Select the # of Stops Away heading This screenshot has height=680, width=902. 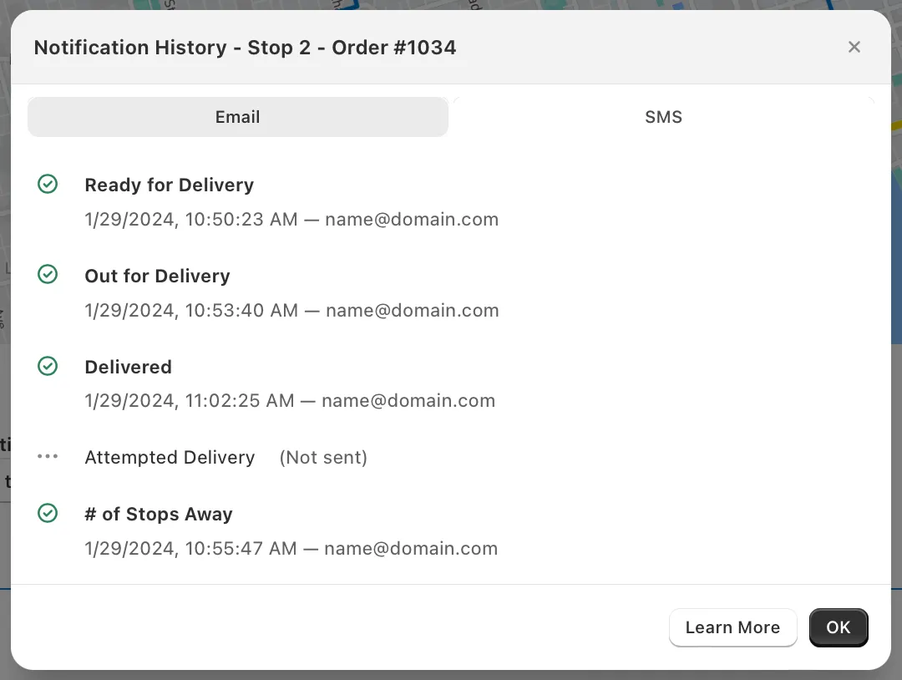click(x=159, y=514)
